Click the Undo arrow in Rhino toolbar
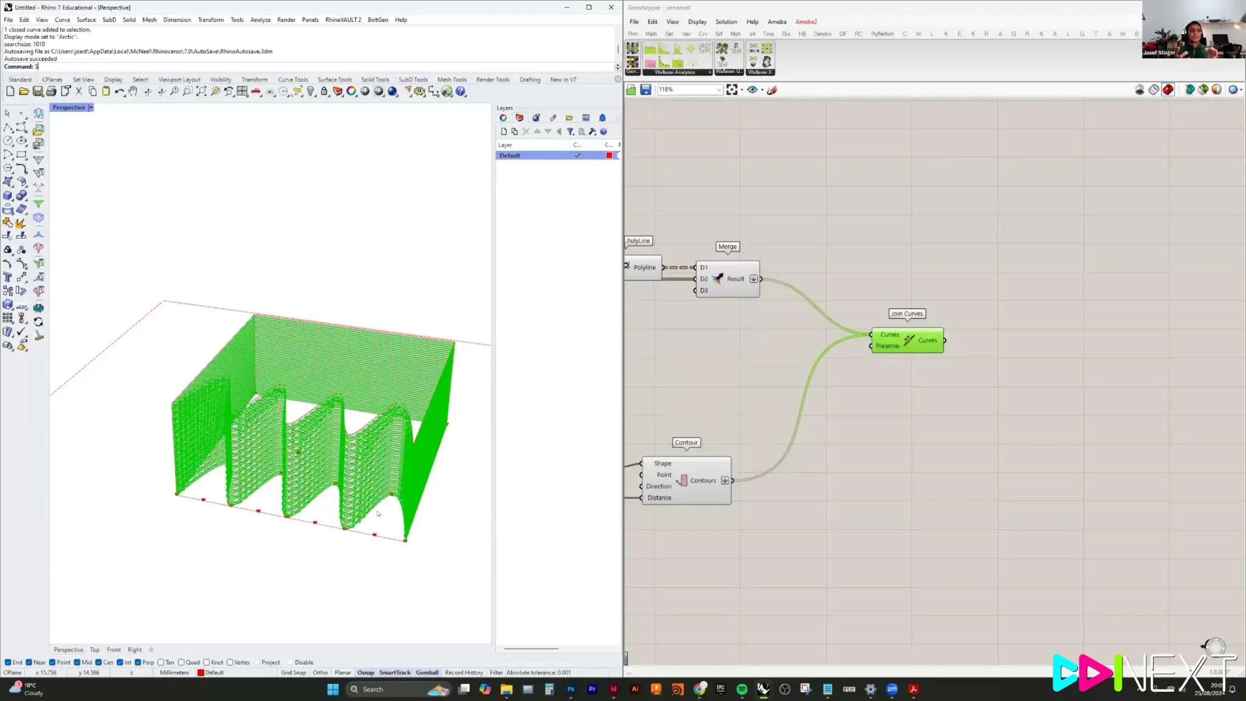 point(119,91)
